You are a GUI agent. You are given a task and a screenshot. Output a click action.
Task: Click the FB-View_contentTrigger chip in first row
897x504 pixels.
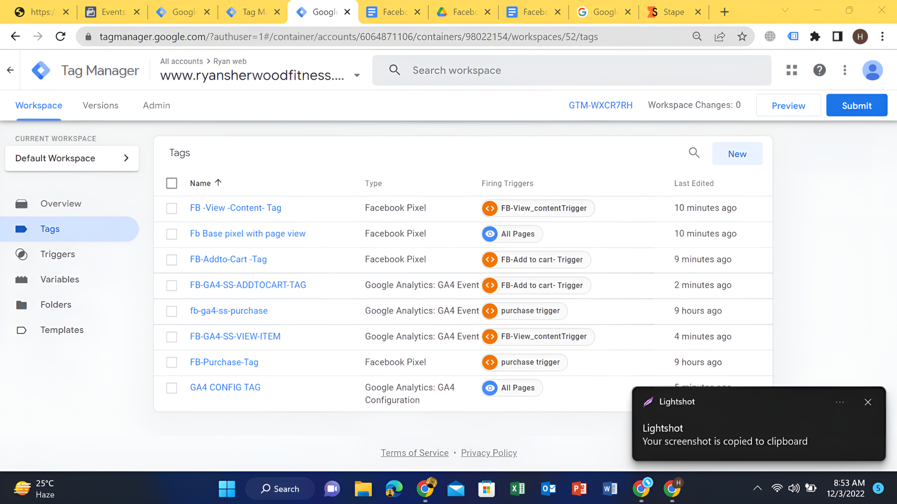point(538,208)
